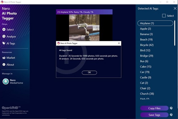Image resolution: width=178 pixels, height=119 pixels.
Task: Click the Save Tags button
Action: point(154,115)
